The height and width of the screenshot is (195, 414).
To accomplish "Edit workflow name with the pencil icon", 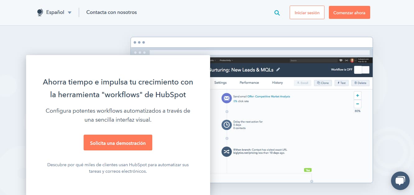I will pos(278,70).
